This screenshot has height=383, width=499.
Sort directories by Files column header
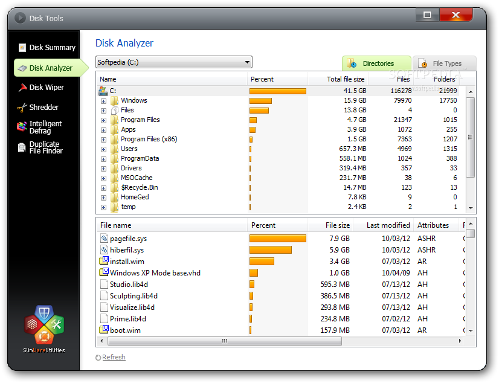click(x=390, y=79)
